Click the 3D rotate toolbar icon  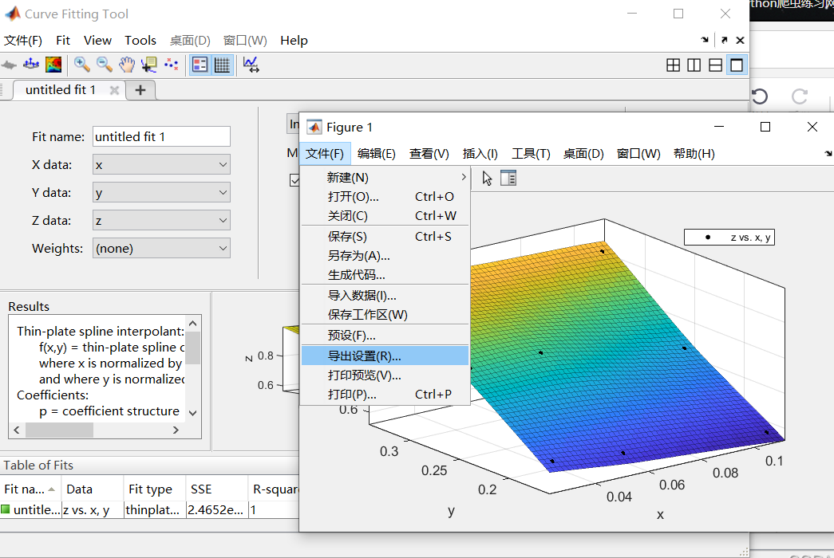31,65
